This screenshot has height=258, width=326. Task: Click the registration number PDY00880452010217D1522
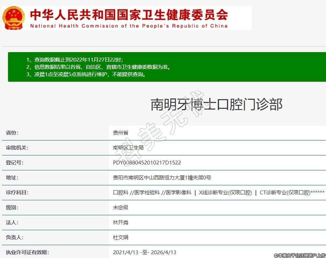[x=147, y=163]
